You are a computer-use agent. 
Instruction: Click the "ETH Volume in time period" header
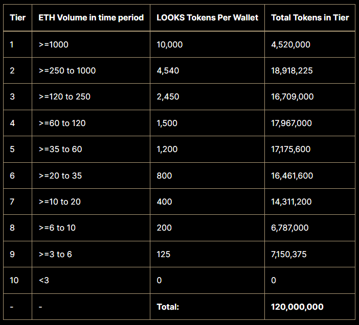[x=91, y=18]
